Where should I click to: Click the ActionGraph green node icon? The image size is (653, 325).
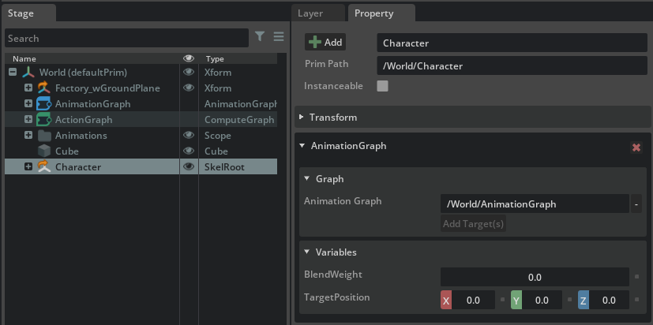pos(43,120)
